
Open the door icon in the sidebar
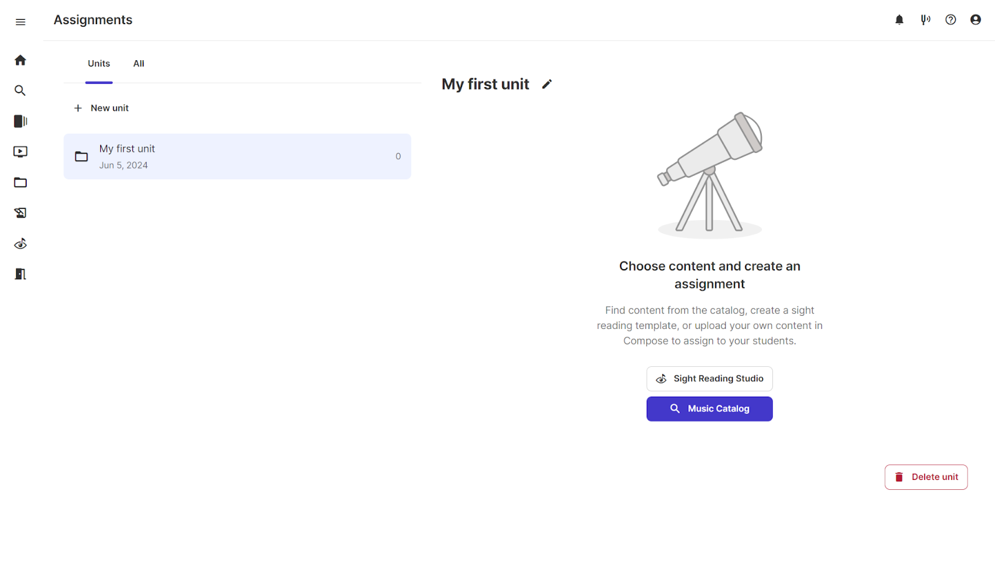pyautogui.click(x=21, y=274)
